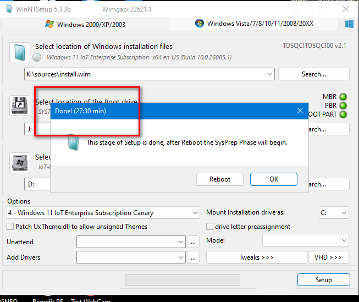Image resolution: width=359 pixels, height=302 pixels.
Task: Click the installation files package icon
Action: click(x=20, y=53)
